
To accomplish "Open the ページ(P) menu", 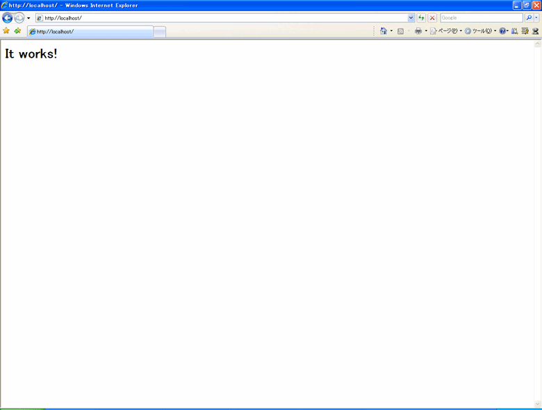I will [443, 31].
